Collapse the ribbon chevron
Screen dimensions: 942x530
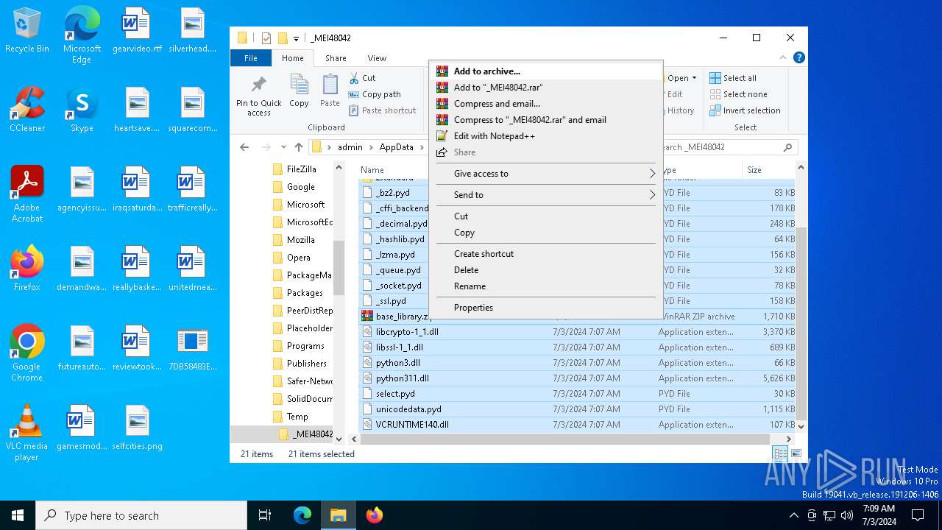[783, 57]
